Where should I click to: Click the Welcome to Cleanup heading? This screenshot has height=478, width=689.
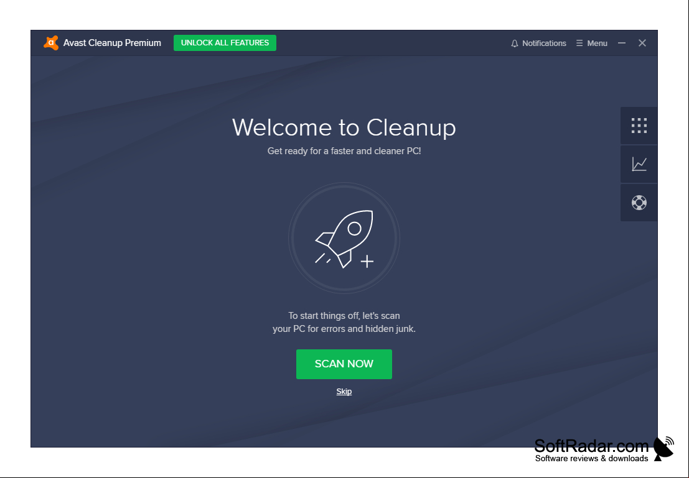pyautogui.click(x=344, y=127)
